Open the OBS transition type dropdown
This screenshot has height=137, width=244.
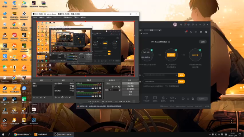point(113,83)
